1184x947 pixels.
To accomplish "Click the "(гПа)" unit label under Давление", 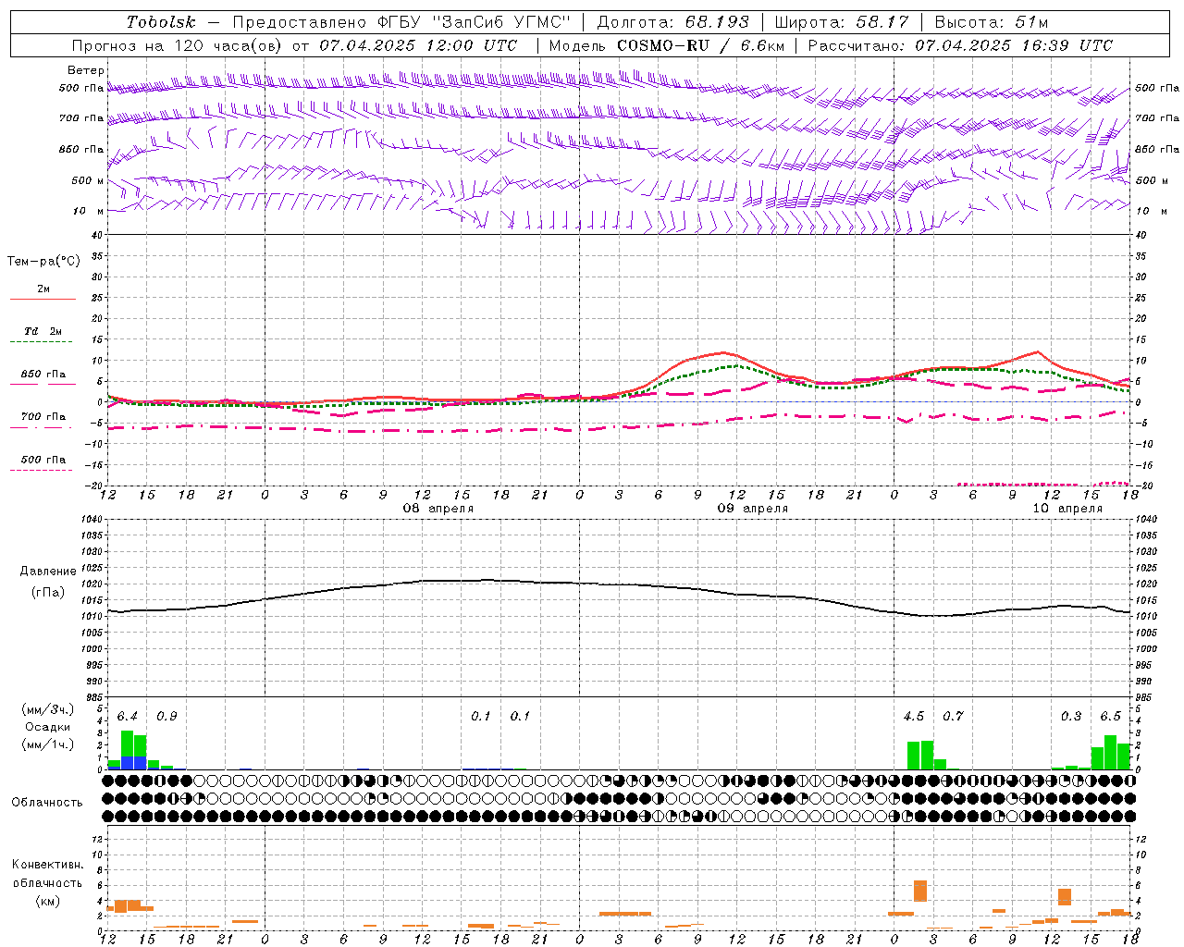I will point(48,592).
